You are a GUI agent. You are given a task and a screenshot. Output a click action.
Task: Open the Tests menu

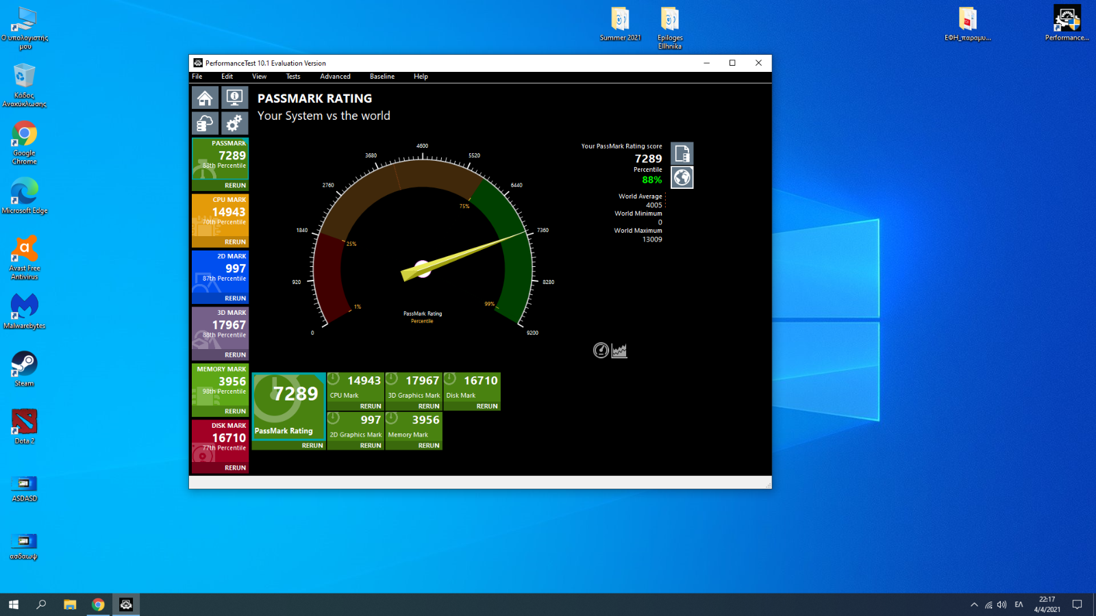[293, 77]
